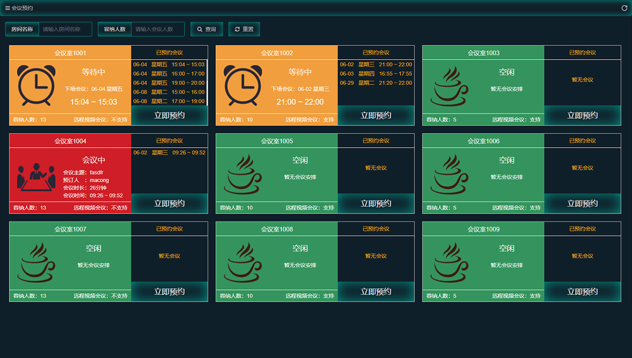Click the 等待中 status in 会议室1001
The image size is (632, 358).
[94, 72]
